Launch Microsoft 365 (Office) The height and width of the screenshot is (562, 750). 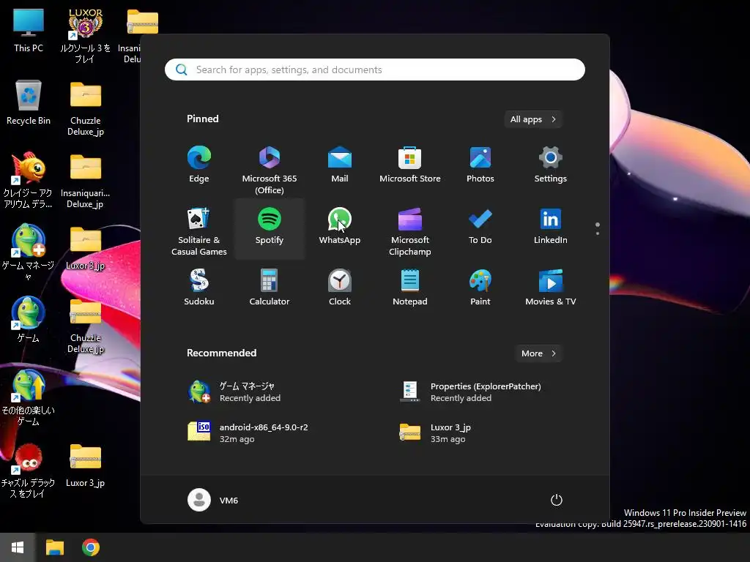tap(270, 170)
